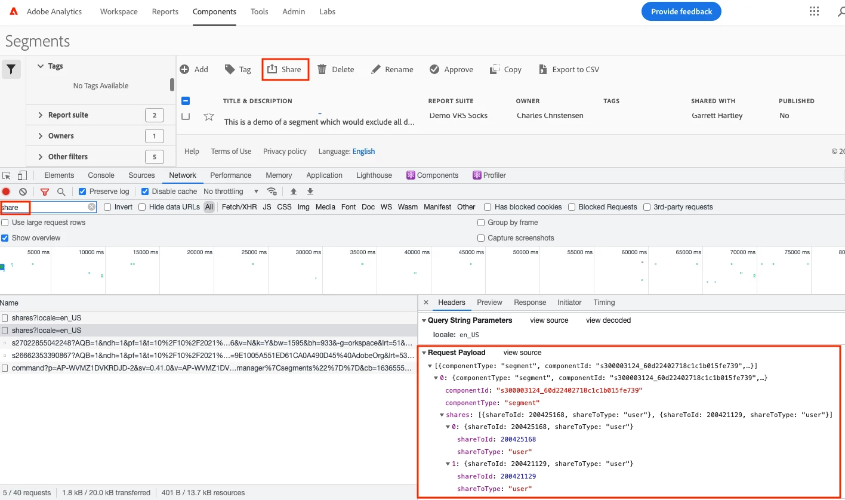Image resolution: width=845 pixels, height=500 pixels.
Task: Check Use large request rows
Action: [5, 223]
